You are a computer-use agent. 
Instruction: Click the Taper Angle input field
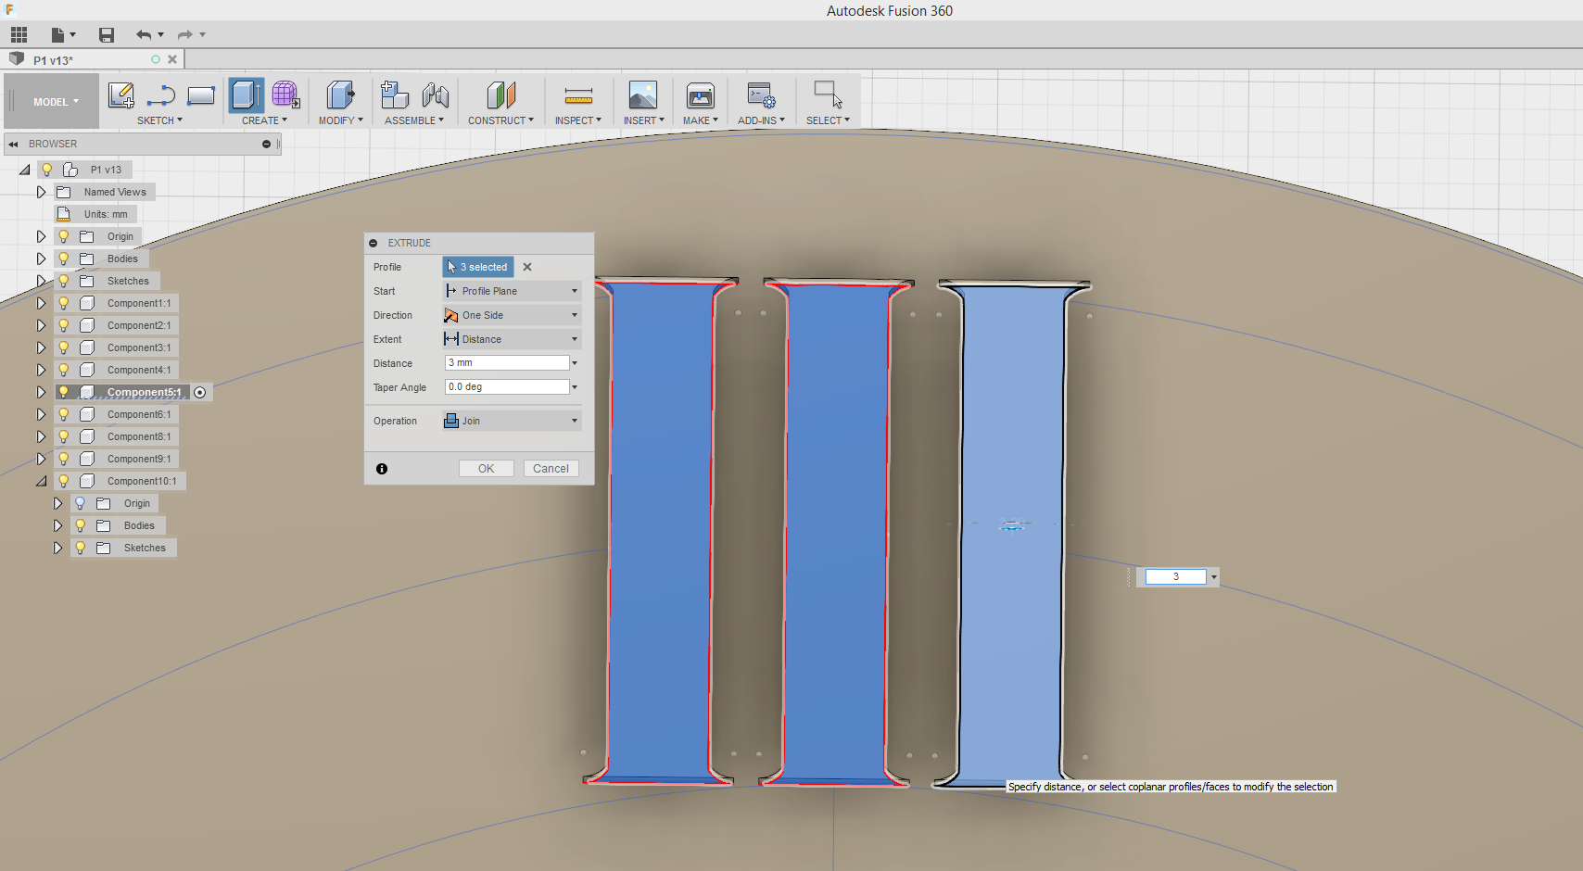[506, 386]
